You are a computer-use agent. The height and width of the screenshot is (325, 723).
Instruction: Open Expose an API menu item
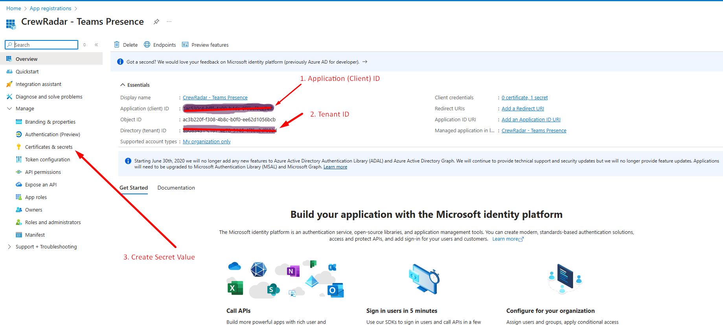[x=41, y=184]
